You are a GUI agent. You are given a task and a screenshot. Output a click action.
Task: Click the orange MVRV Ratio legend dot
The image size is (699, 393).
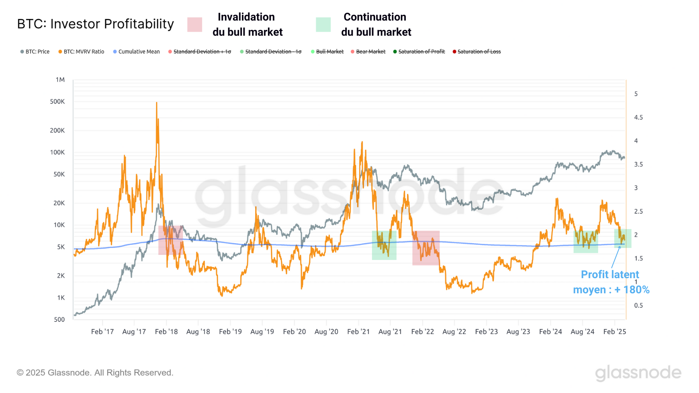click(x=60, y=52)
